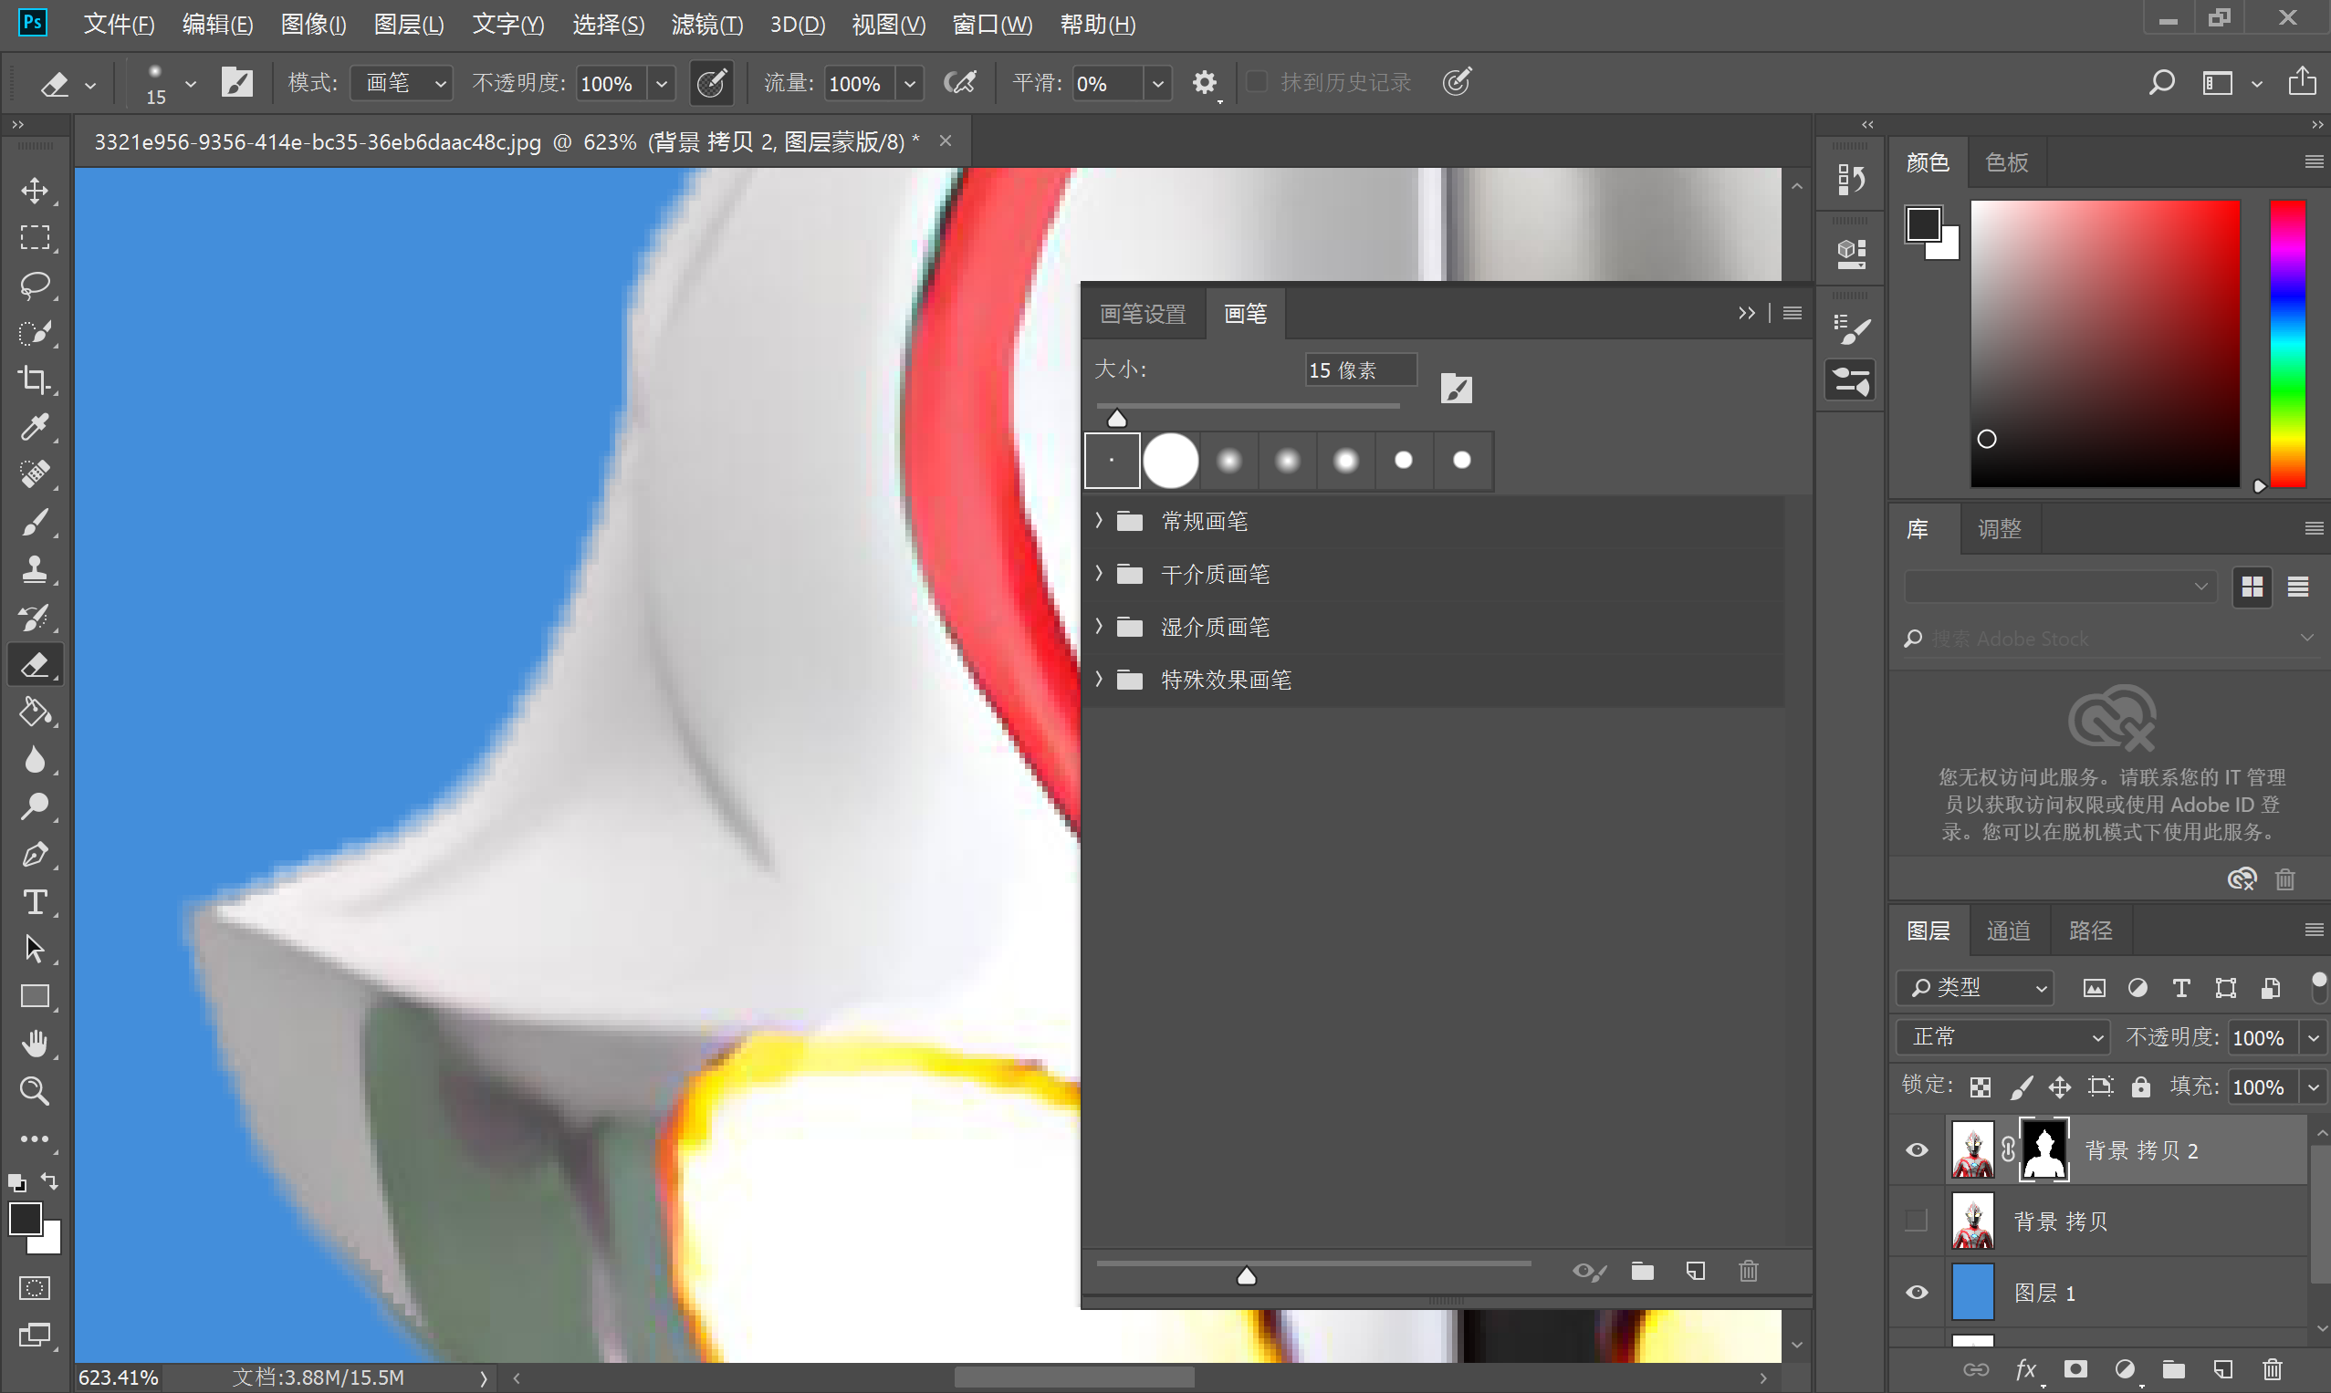Viewport: 2331px width, 1393px height.
Task: Toggle airbrush build-up mode
Action: (960, 83)
